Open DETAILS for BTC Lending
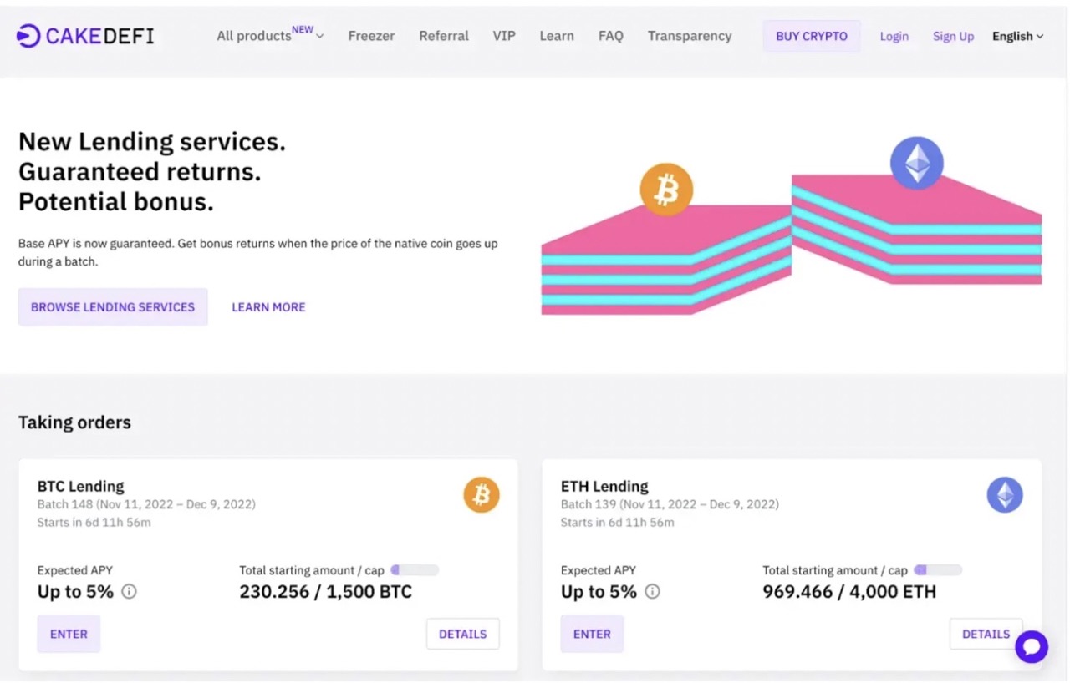 [x=462, y=634]
